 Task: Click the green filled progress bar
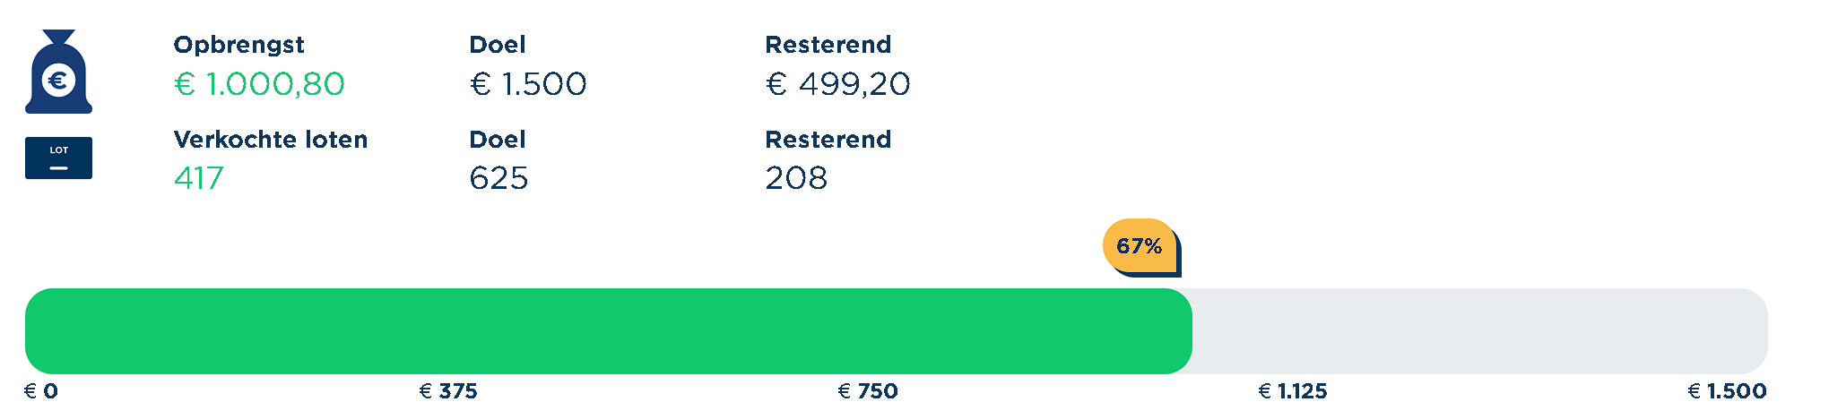(608, 331)
